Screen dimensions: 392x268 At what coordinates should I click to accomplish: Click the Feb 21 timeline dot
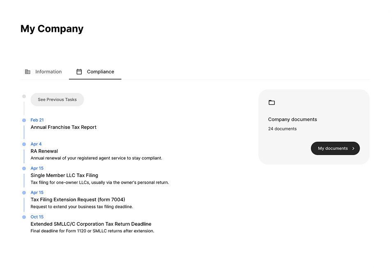tap(24, 120)
